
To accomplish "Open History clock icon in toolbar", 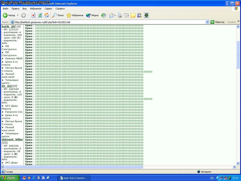I will (103, 15).
